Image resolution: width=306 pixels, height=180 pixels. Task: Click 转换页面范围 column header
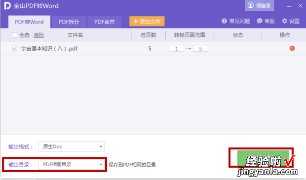point(190,35)
